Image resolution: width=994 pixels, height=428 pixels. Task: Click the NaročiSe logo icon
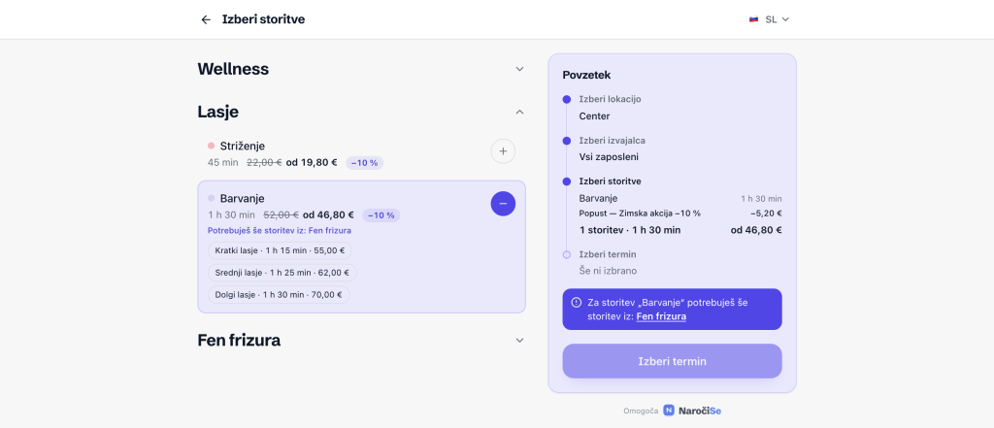(x=669, y=411)
